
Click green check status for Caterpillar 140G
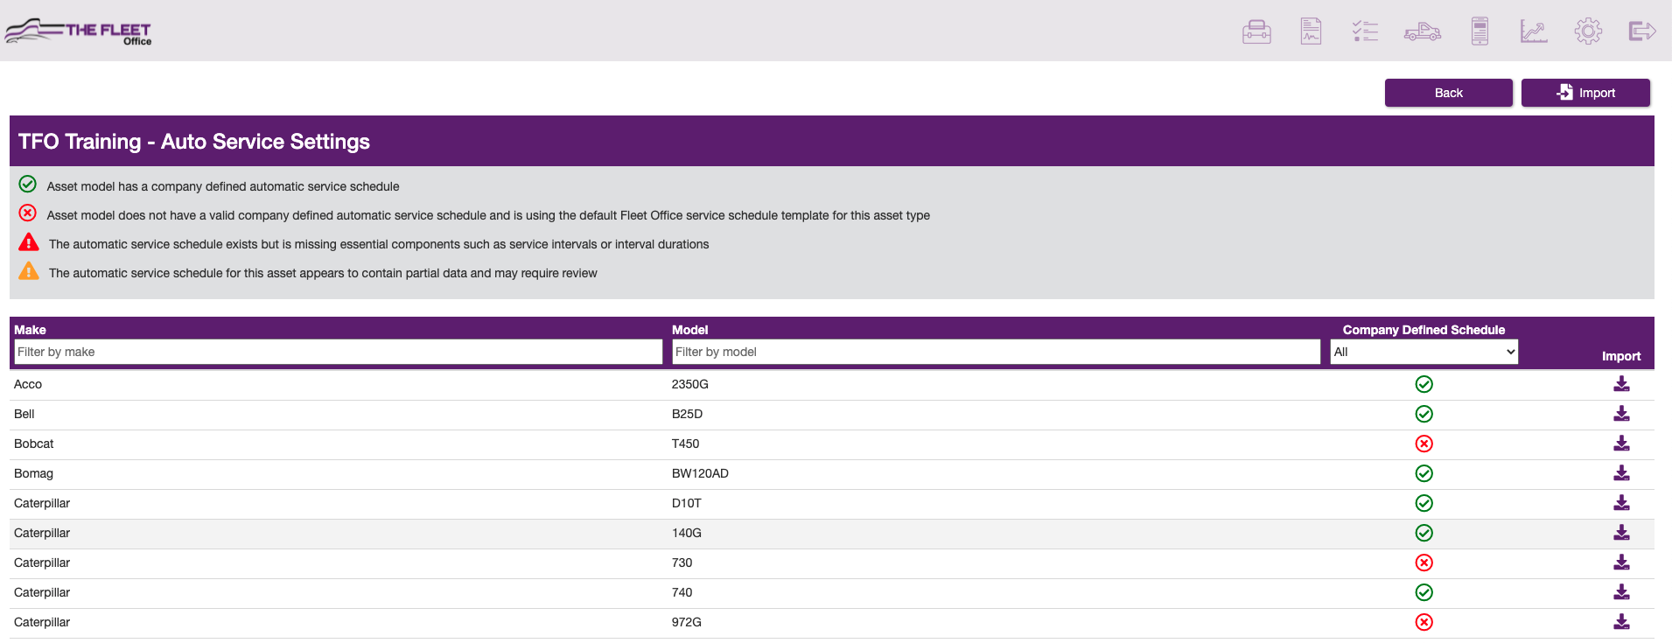click(x=1424, y=533)
